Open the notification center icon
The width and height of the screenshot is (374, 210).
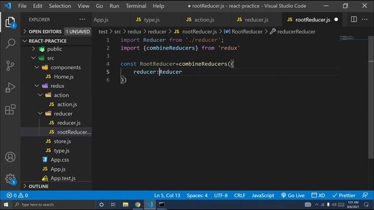[x=366, y=205]
